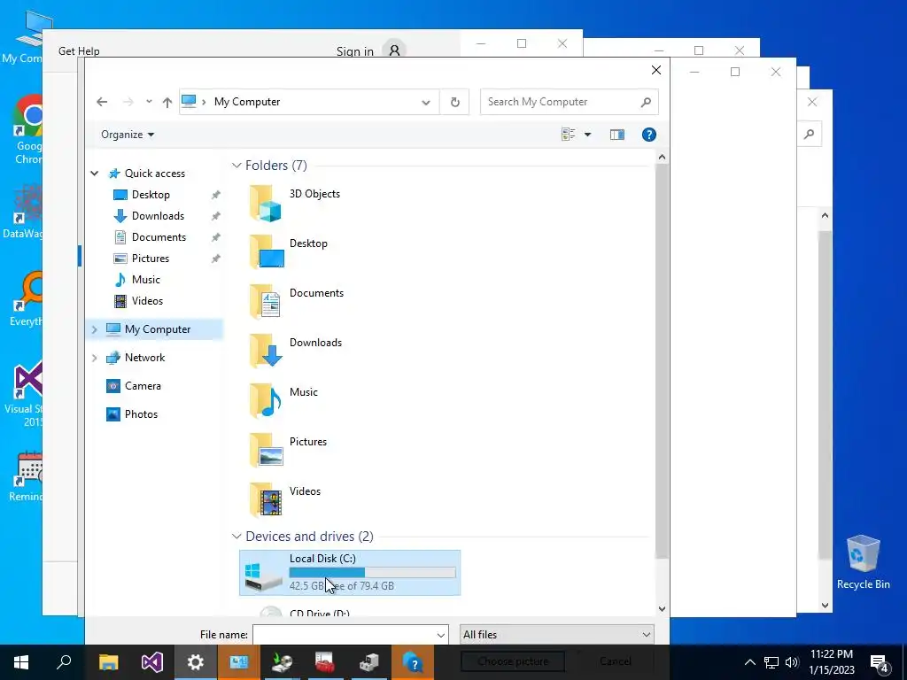The height and width of the screenshot is (680, 907).
Task: Open the Help question mark icon
Action: coord(649,135)
